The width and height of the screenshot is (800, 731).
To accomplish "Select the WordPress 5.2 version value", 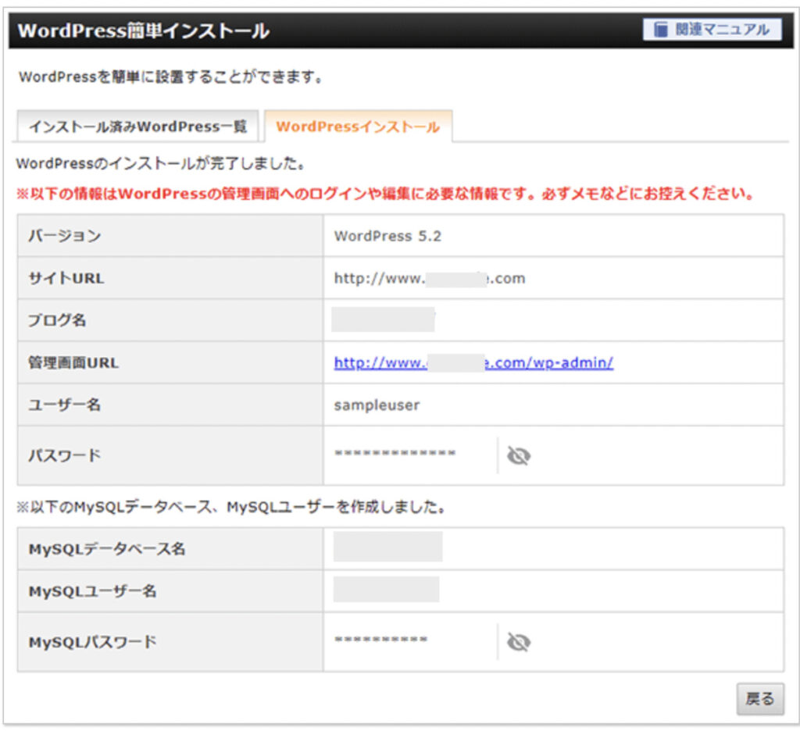I will tap(387, 236).
